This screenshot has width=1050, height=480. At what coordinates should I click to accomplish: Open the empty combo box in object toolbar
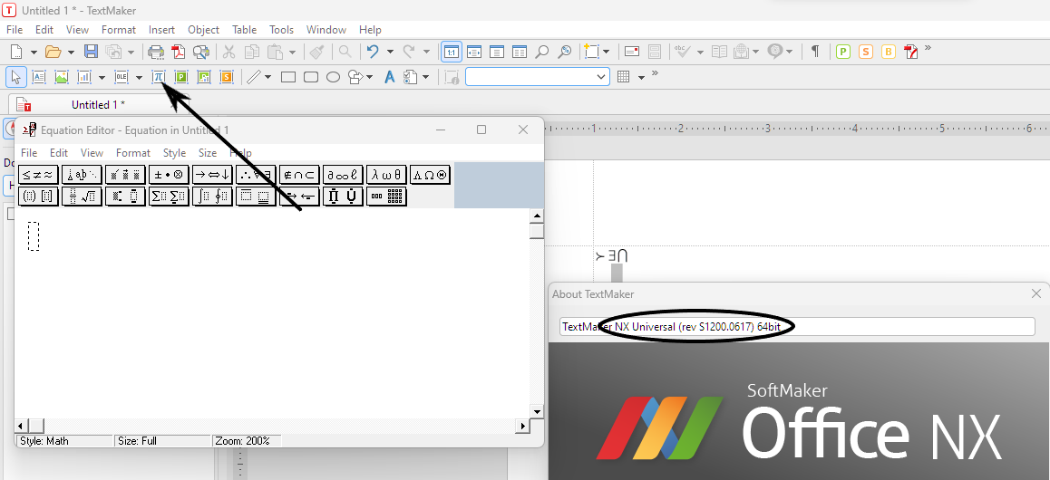[538, 77]
